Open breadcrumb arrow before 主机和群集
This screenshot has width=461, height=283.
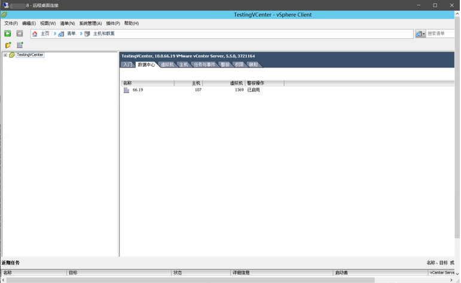[81, 34]
